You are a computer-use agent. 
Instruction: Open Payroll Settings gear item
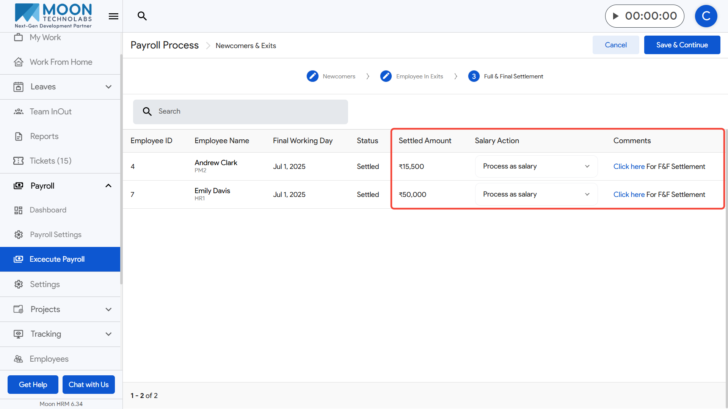coord(55,234)
